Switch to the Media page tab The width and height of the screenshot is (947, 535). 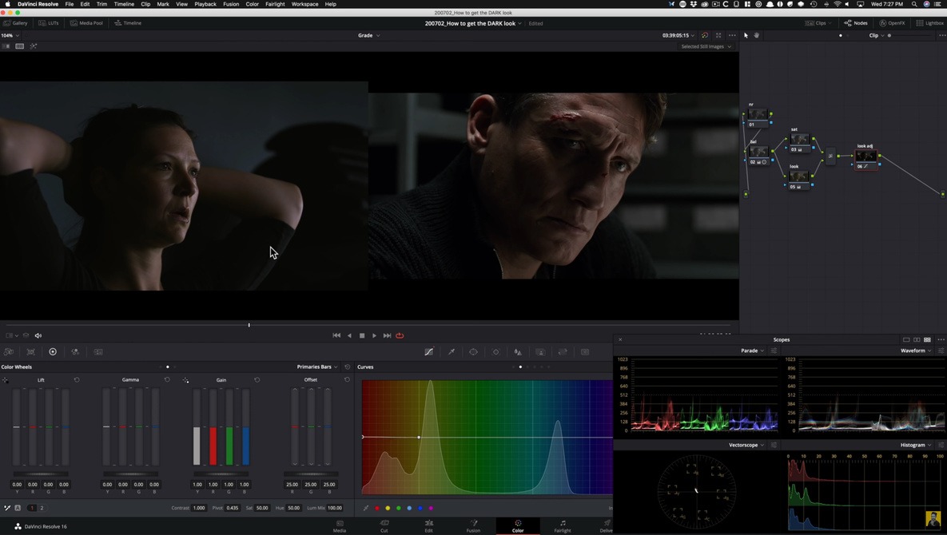coord(340,526)
